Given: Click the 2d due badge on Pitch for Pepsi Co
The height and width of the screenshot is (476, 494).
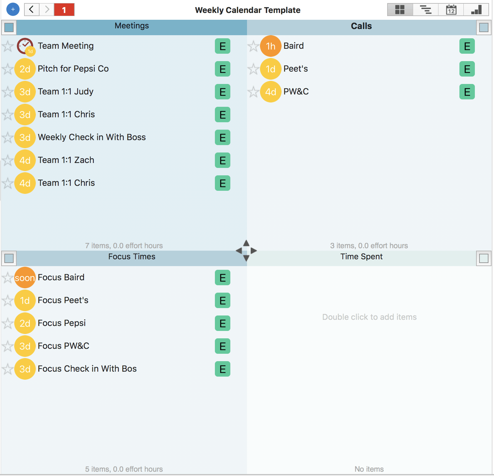Looking at the screenshot, I should [x=25, y=69].
